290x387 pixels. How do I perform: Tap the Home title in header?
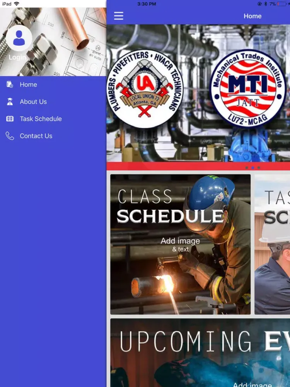252,16
